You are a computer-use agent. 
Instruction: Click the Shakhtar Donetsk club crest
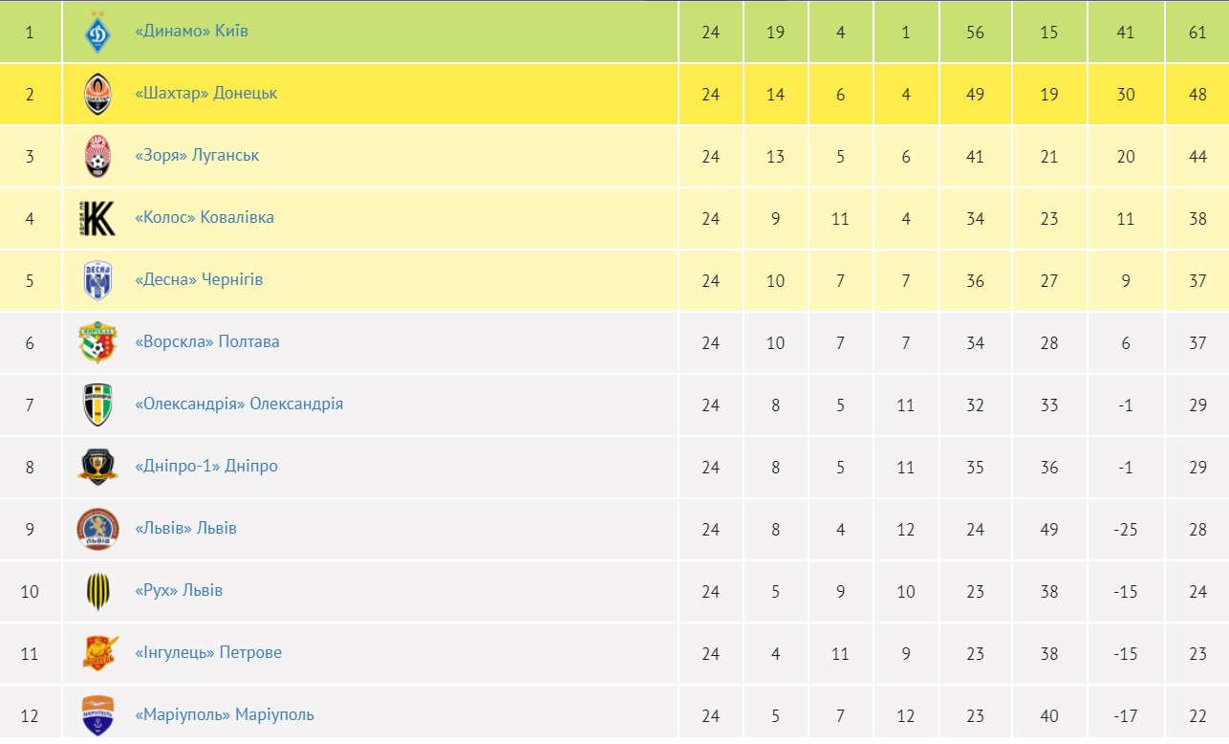tap(97, 94)
